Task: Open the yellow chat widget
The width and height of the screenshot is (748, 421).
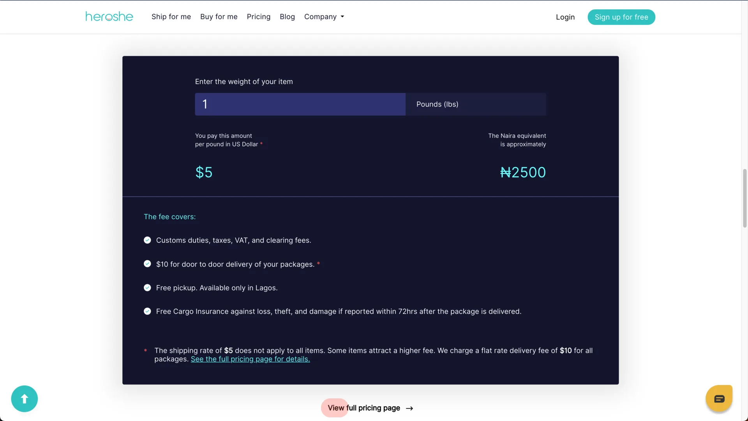Action: pos(719,398)
